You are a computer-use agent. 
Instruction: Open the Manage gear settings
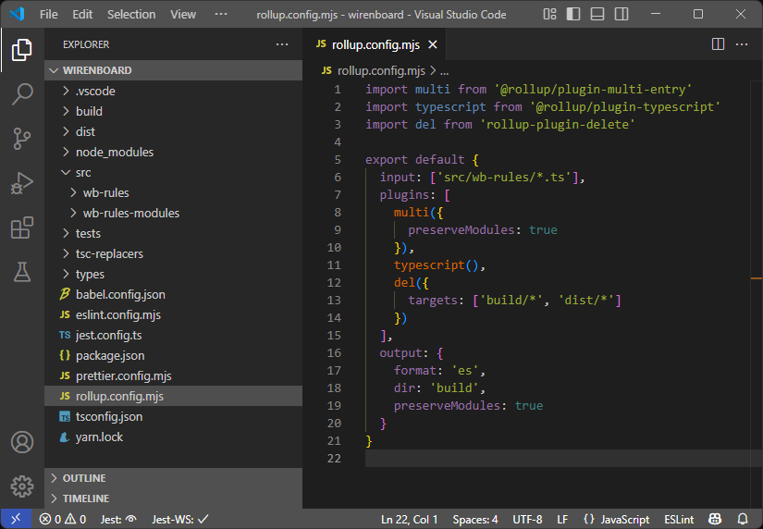click(x=22, y=486)
